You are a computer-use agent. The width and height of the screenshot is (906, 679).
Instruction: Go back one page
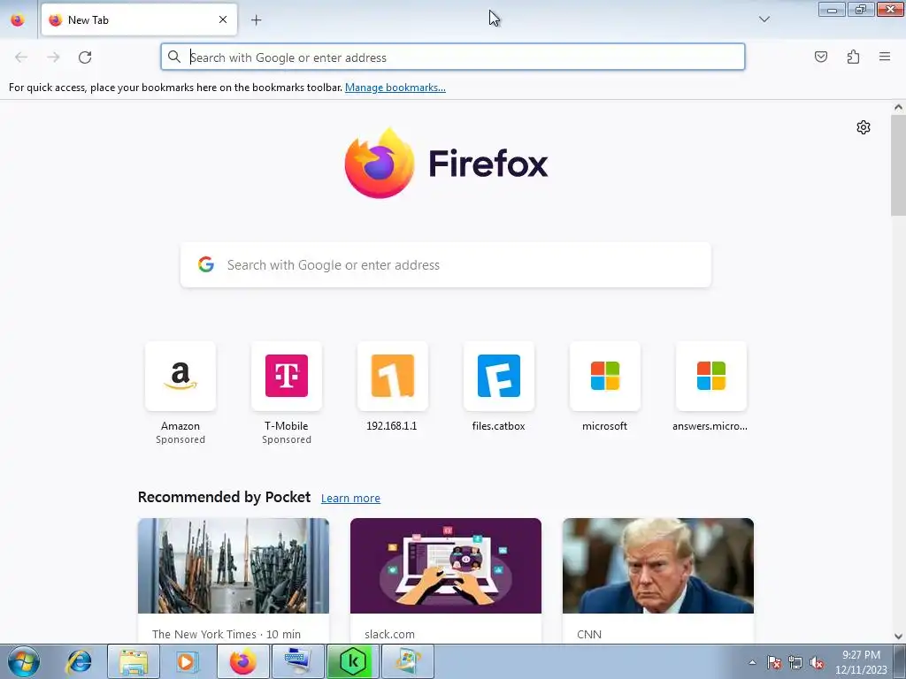pyautogui.click(x=21, y=57)
